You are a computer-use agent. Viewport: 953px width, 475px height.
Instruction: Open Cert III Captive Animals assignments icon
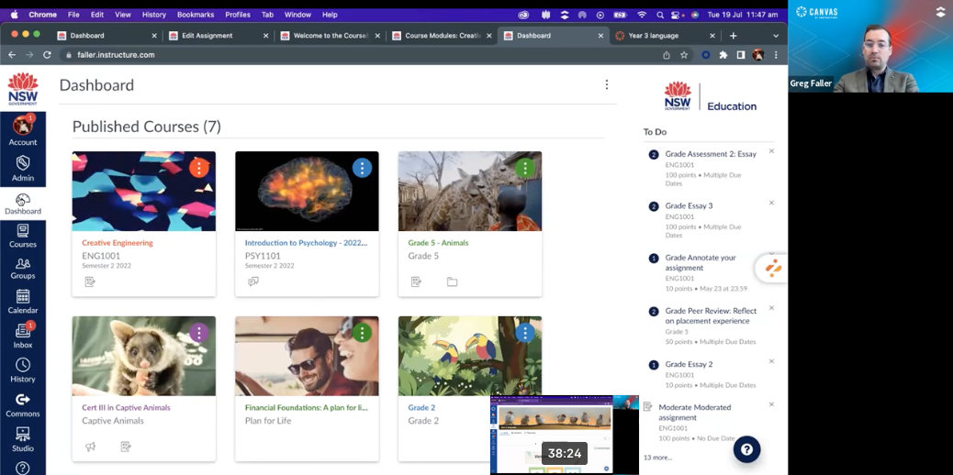coord(126,447)
